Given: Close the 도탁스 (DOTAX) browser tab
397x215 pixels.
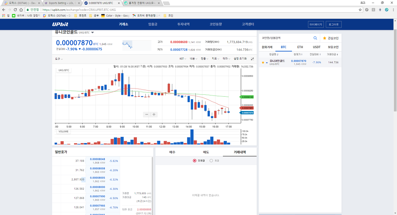Looking at the screenshot, I should click(x=39, y=3).
